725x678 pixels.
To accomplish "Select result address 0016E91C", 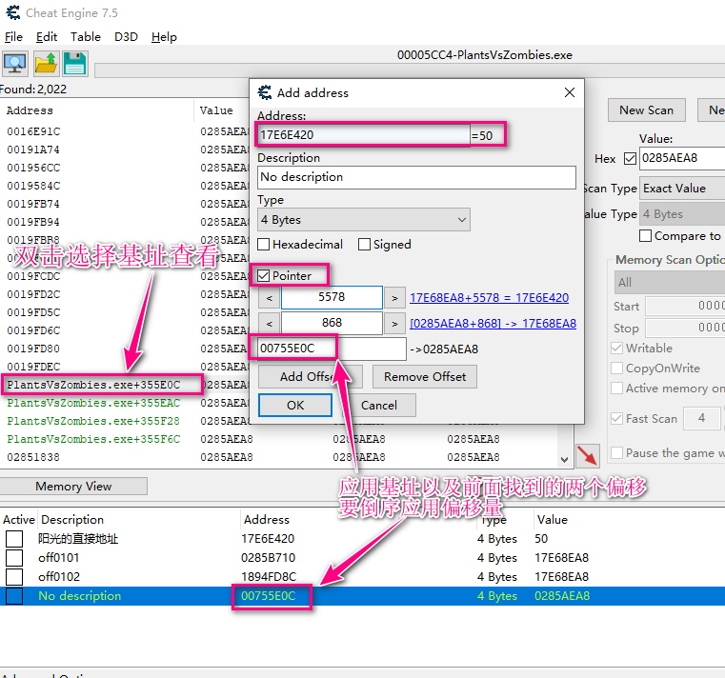I will point(33,131).
